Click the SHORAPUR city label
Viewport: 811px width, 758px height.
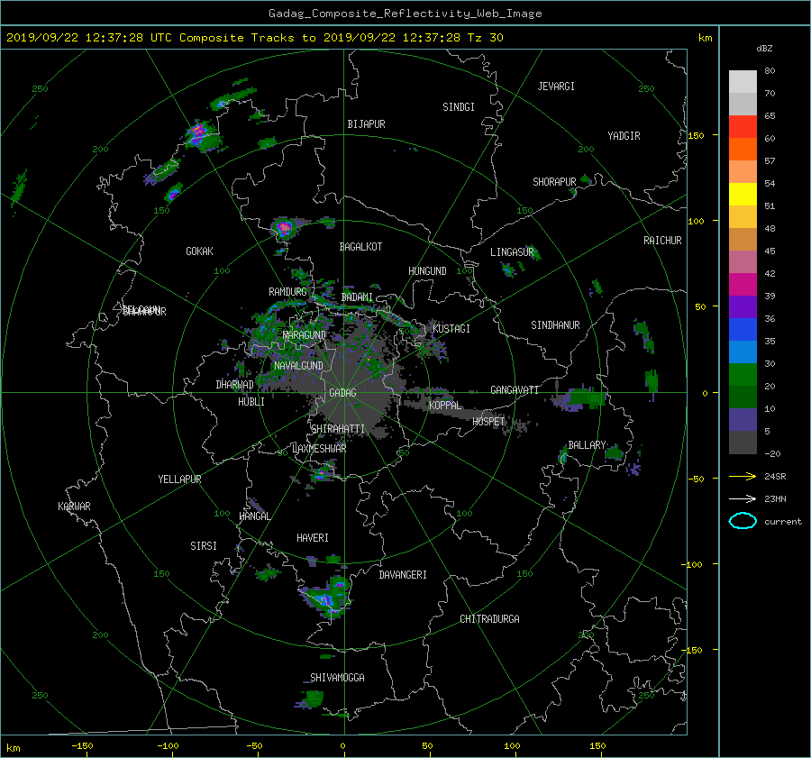[554, 182]
